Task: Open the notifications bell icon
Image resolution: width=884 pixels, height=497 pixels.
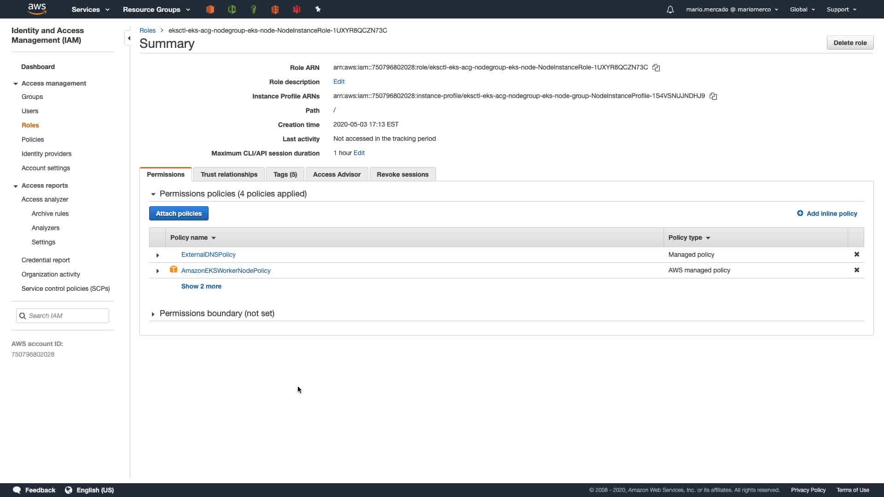Action: coord(670,9)
